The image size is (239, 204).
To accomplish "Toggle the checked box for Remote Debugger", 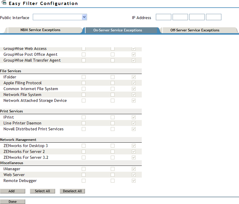I will click(134, 181).
